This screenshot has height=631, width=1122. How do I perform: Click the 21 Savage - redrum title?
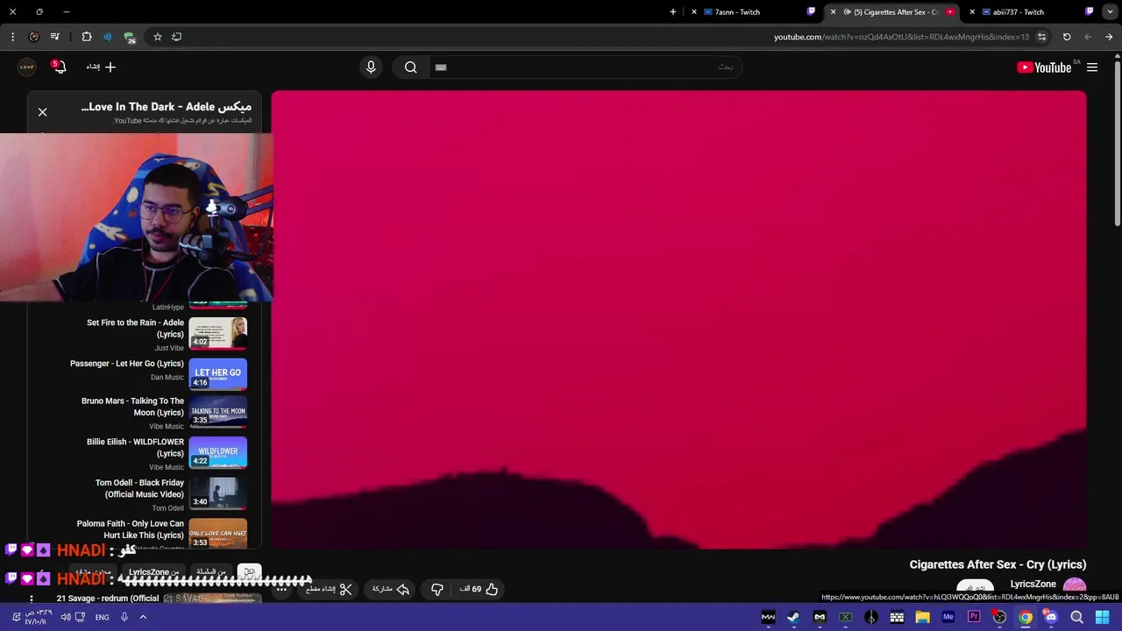pos(108,599)
